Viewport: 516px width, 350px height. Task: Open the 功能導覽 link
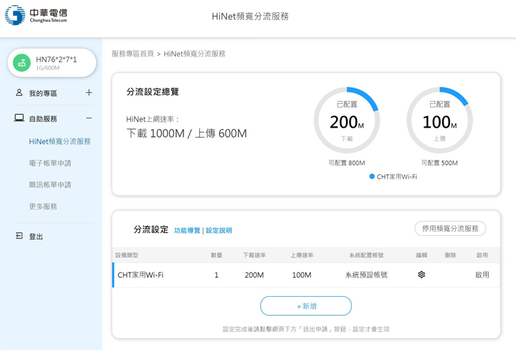pos(187,230)
